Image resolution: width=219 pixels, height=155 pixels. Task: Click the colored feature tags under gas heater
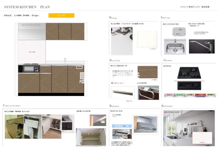pyautogui.click(x=189, y=95)
